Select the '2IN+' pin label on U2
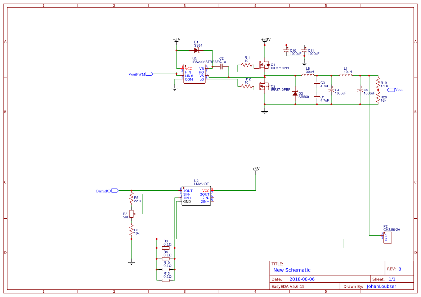 coord(205,201)
